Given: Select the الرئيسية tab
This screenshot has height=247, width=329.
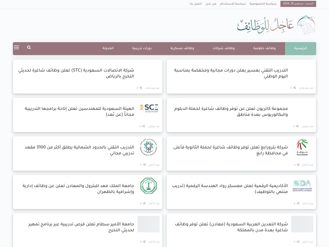Looking at the screenshot, I should (300, 48).
